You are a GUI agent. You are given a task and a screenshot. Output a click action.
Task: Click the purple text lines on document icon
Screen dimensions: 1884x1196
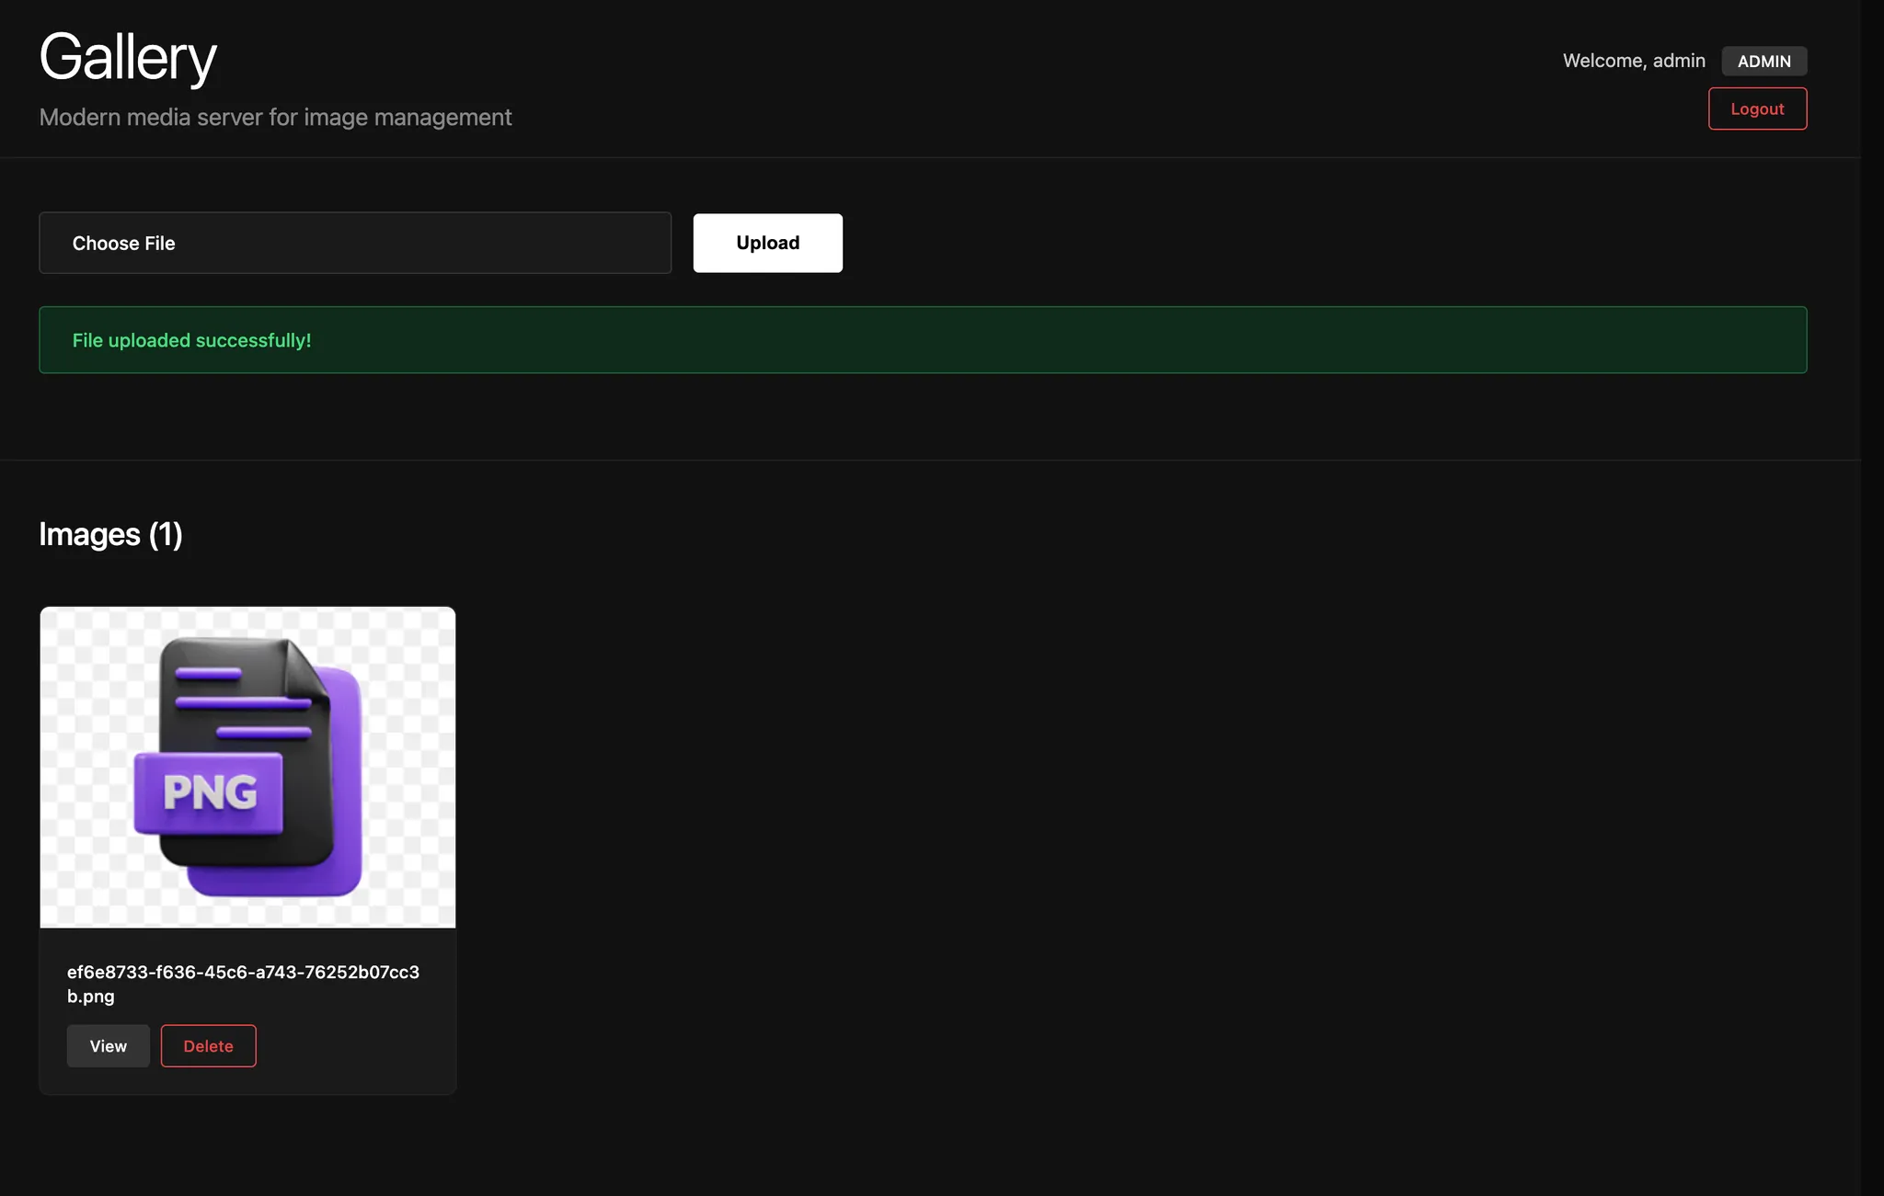click(243, 703)
